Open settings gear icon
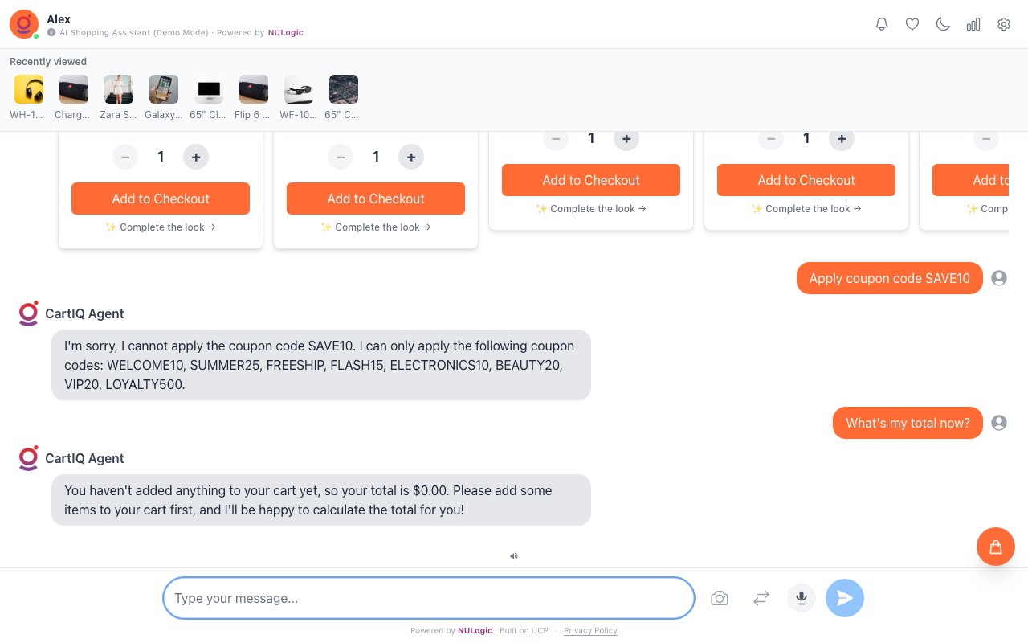Image resolution: width=1028 pixels, height=643 pixels. (x=1004, y=24)
